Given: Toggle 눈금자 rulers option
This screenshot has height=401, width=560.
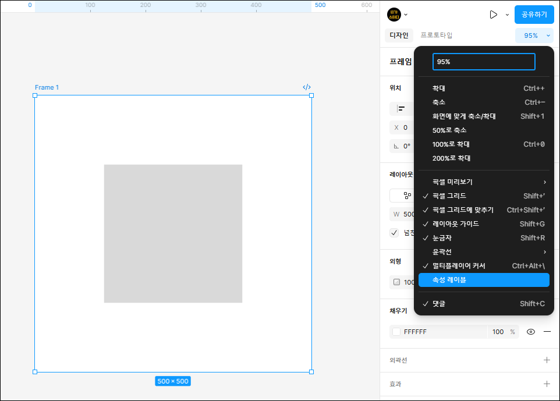Looking at the screenshot, I should [x=484, y=238].
